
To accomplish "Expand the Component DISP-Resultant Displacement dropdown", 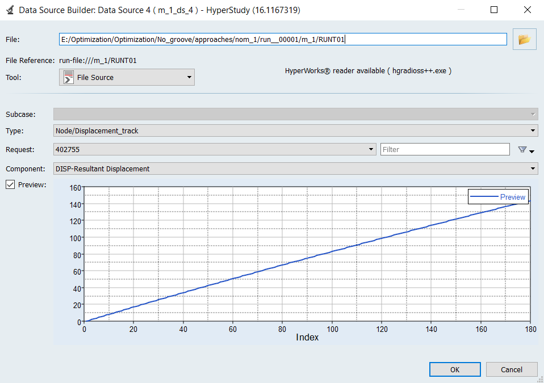I will (296, 169).
